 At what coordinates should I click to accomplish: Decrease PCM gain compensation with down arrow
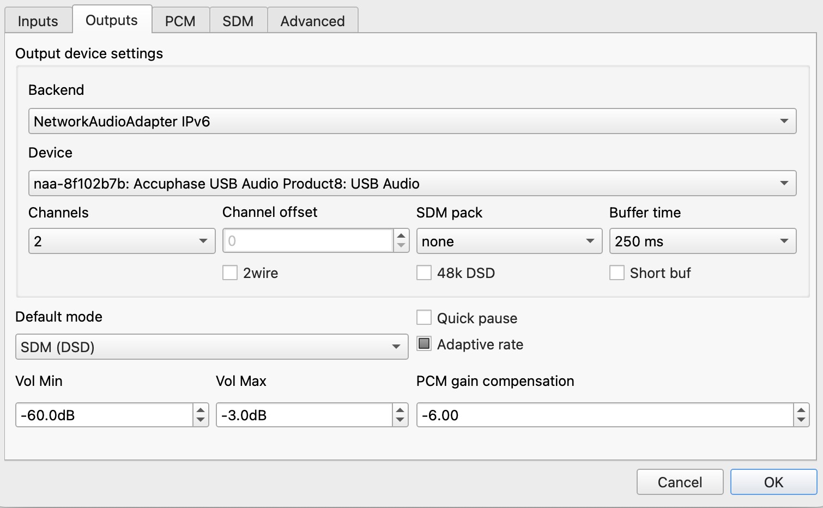point(801,420)
